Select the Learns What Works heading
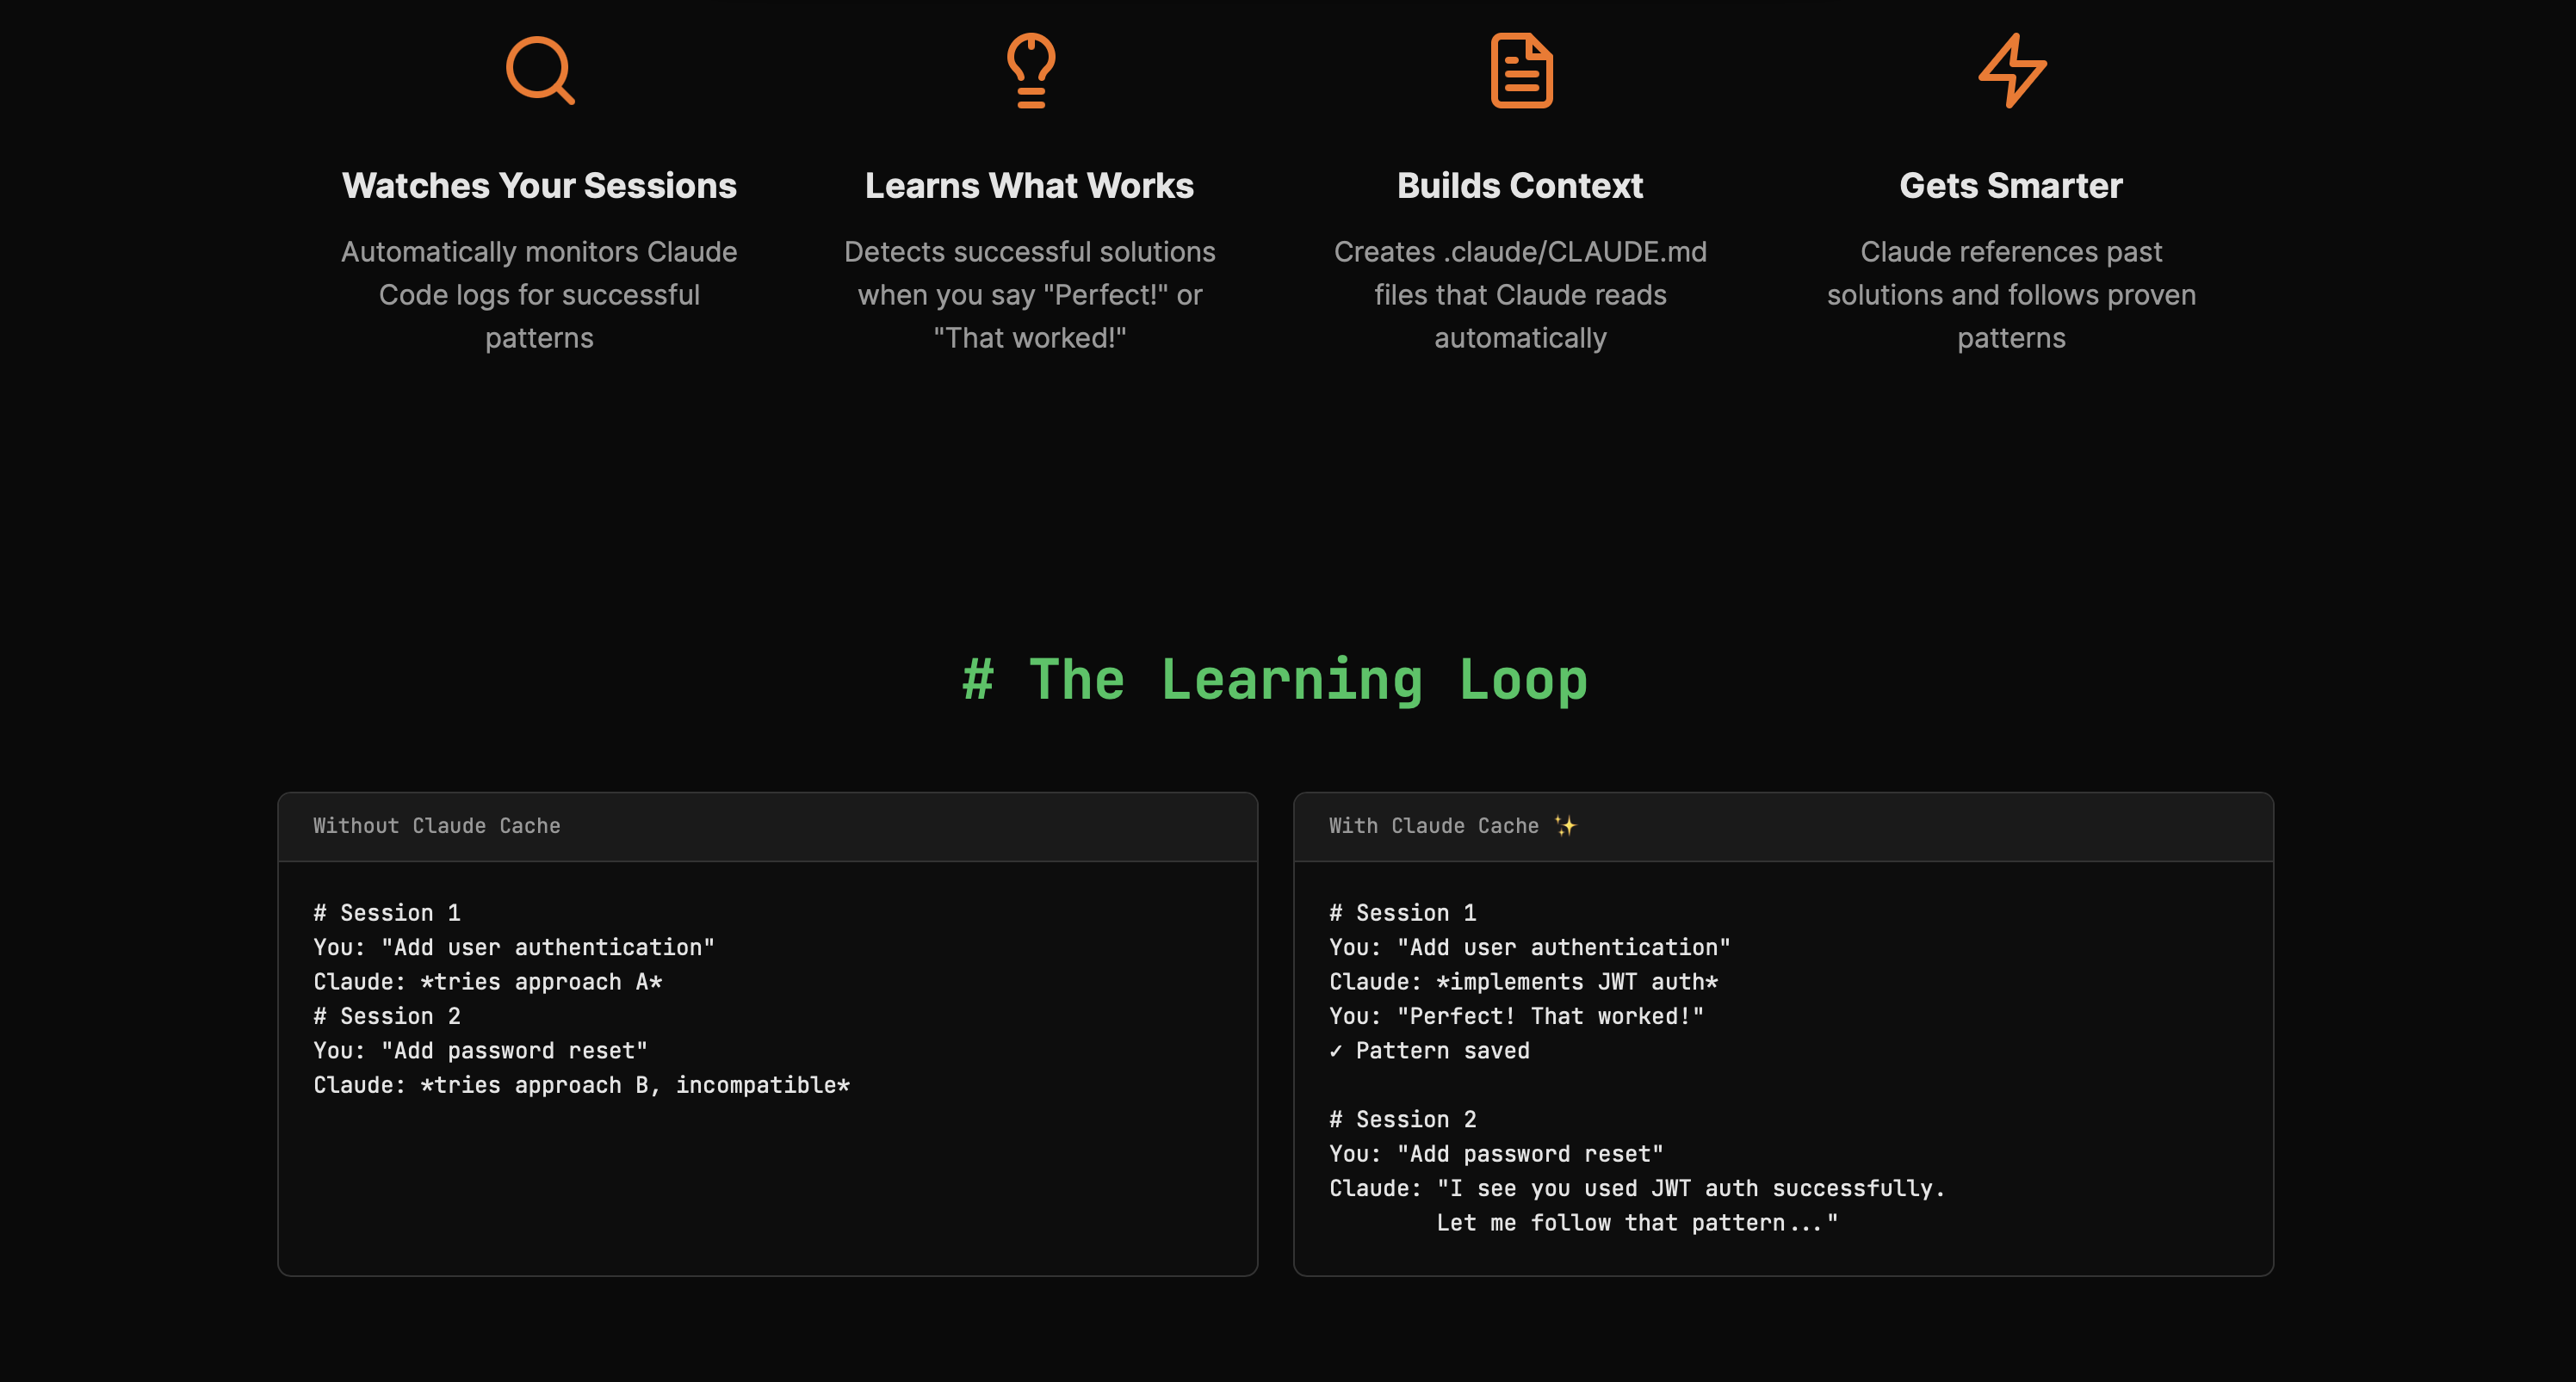2576x1382 pixels. click(1029, 186)
